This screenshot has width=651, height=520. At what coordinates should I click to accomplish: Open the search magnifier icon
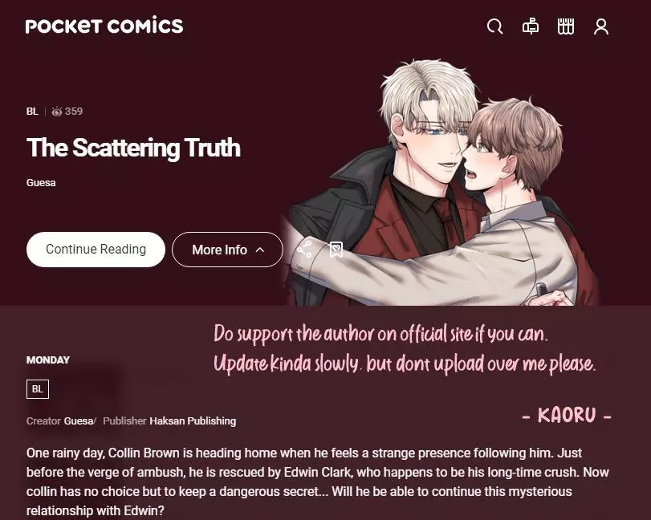494,26
